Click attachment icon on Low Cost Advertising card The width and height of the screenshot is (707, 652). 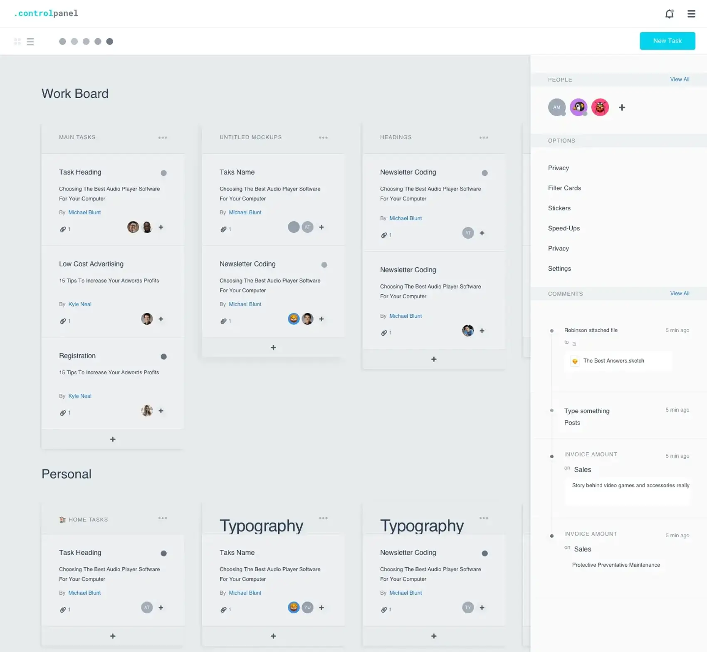(63, 321)
